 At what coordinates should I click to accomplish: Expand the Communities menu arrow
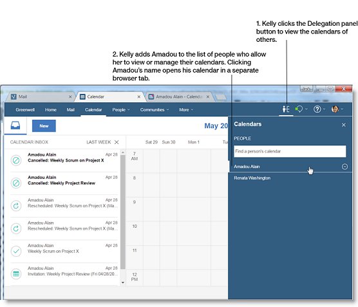click(x=168, y=110)
